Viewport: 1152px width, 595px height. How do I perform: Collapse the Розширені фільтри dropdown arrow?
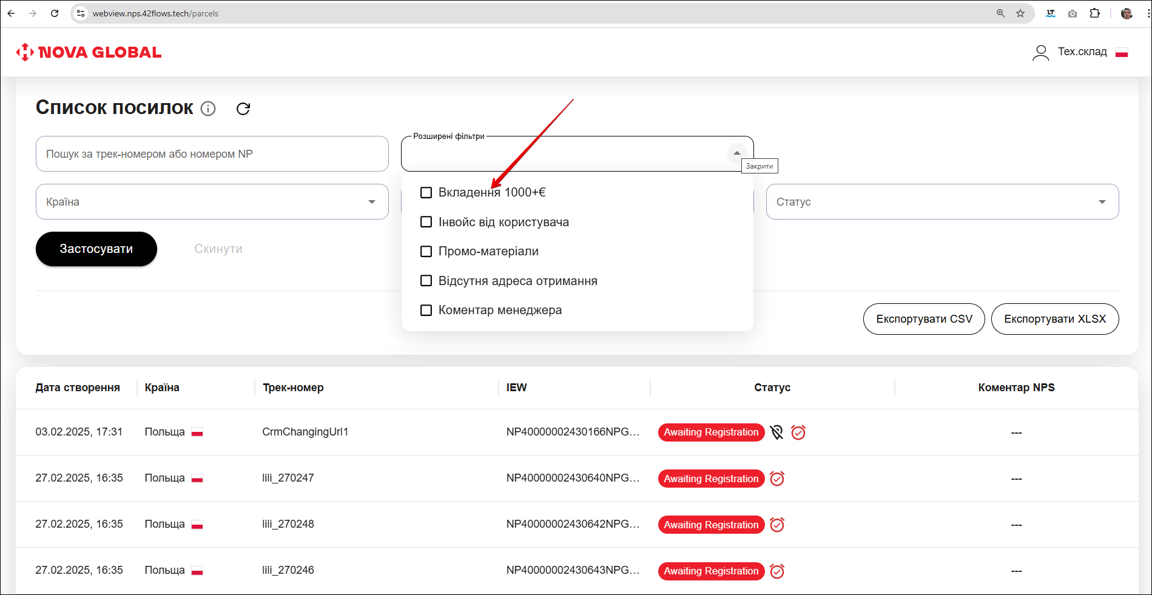pos(736,153)
